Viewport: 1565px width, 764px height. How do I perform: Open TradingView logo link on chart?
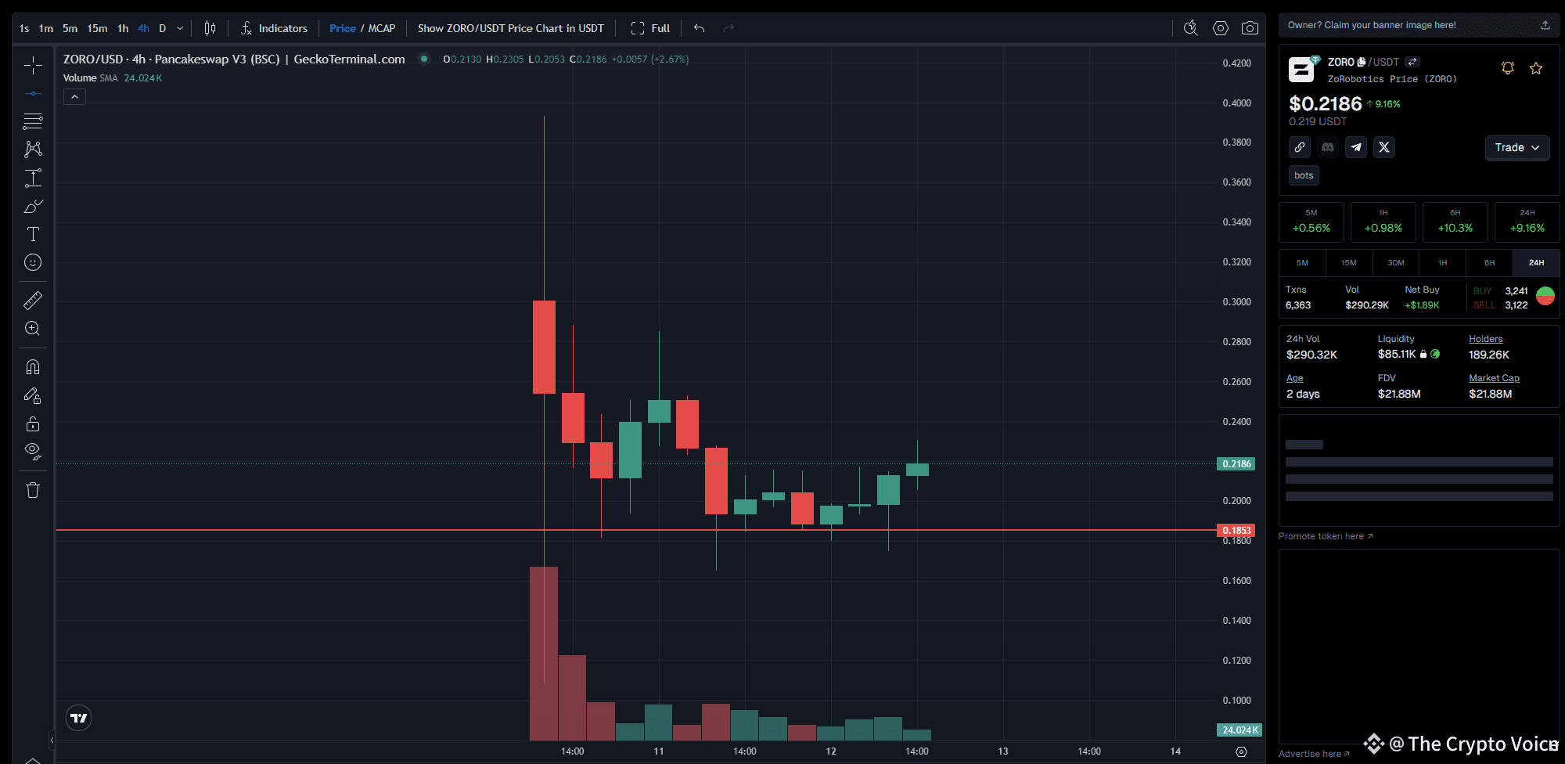pyautogui.click(x=78, y=718)
